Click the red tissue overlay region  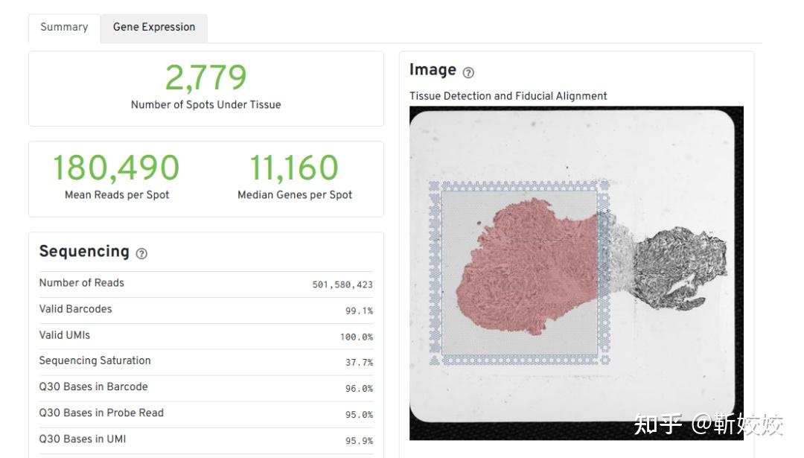pos(521,268)
